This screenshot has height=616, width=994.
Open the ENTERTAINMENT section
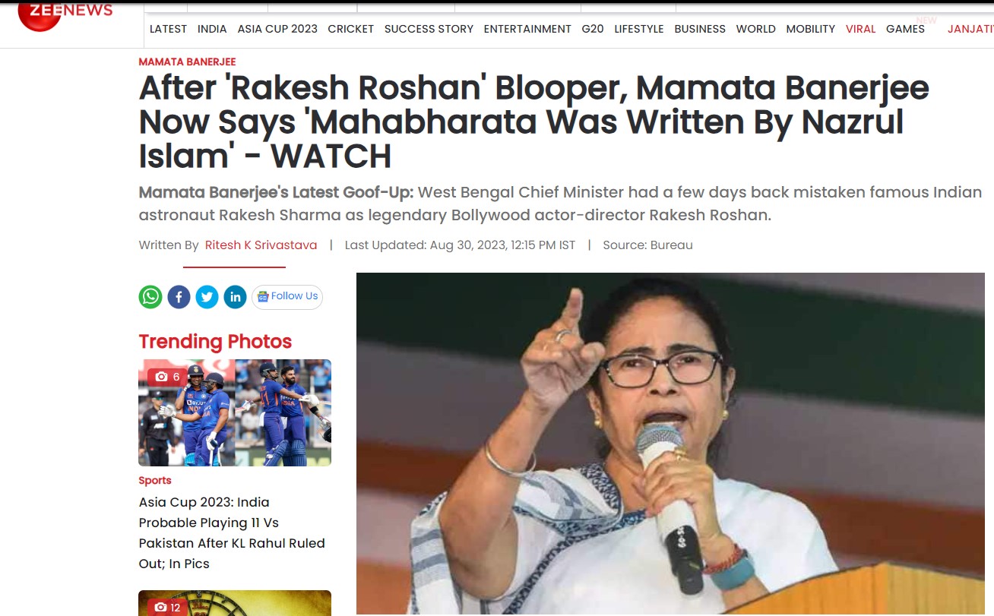click(527, 29)
